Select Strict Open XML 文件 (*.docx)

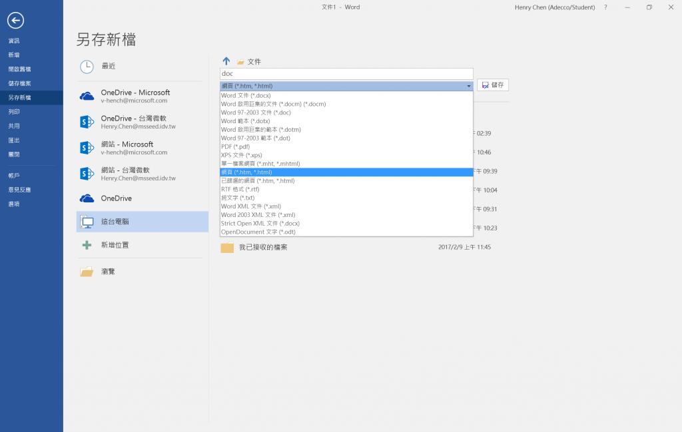(x=346, y=224)
